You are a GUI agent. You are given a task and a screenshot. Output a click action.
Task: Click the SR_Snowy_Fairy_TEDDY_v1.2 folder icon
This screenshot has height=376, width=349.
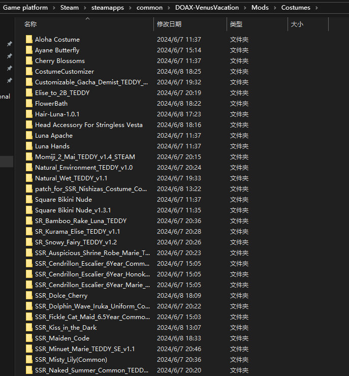point(29,242)
